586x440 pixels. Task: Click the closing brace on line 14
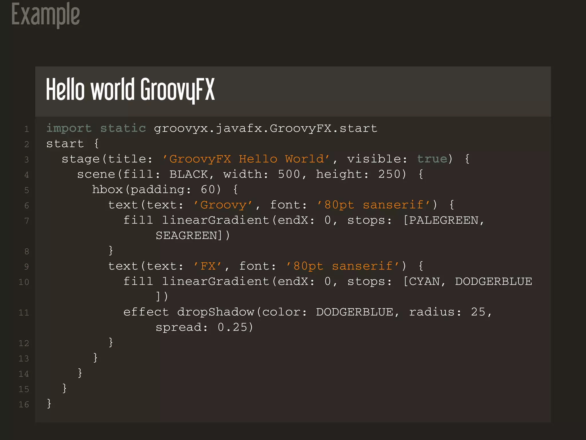pyautogui.click(x=80, y=373)
